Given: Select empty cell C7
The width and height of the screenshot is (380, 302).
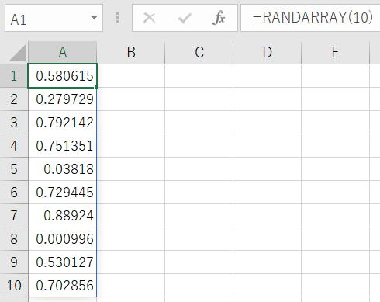Looking at the screenshot, I should pyautogui.click(x=199, y=216).
